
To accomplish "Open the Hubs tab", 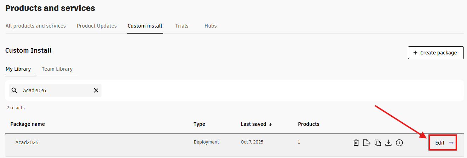I will point(211,26).
